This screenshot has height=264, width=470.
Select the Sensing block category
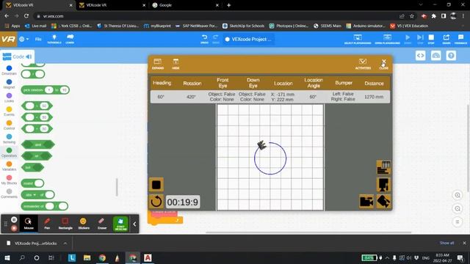pyautogui.click(x=9, y=139)
